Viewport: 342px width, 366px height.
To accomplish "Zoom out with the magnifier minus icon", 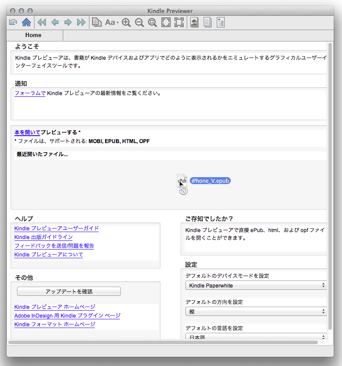I will (x=140, y=22).
